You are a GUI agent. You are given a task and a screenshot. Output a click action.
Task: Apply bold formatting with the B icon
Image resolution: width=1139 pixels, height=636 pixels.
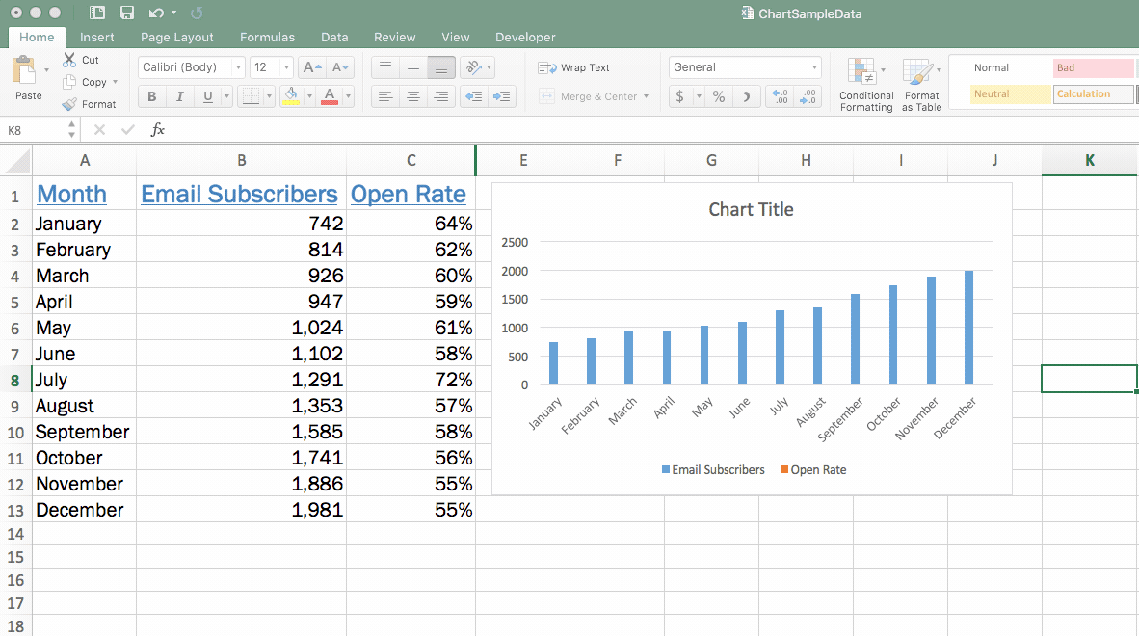pyautogui.click(x=151, y=96)
